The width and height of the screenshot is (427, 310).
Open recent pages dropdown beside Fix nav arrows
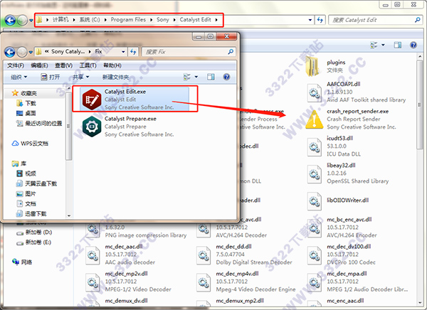31,52
